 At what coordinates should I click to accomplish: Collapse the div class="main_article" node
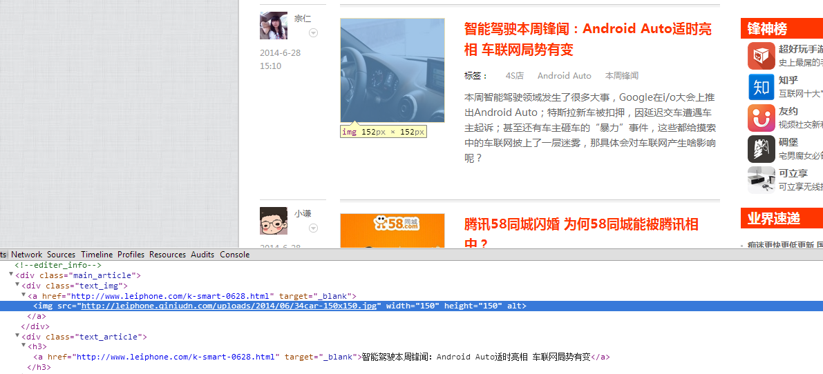pos(11,275)
